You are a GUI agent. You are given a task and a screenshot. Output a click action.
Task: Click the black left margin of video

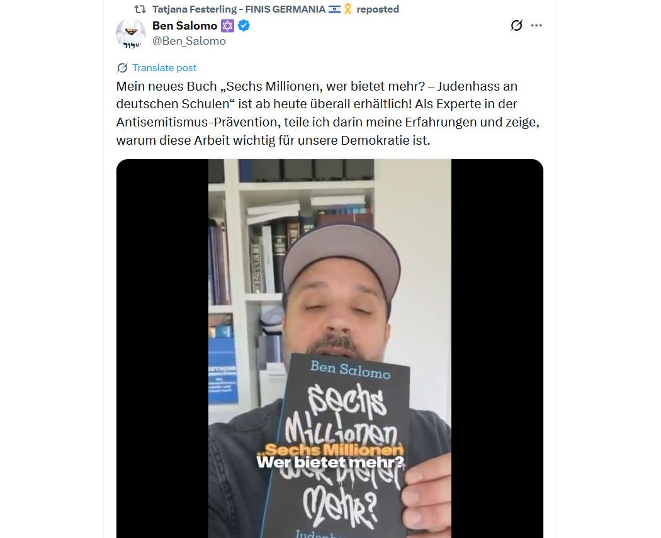pyautogui.click(x=162, y=349)
